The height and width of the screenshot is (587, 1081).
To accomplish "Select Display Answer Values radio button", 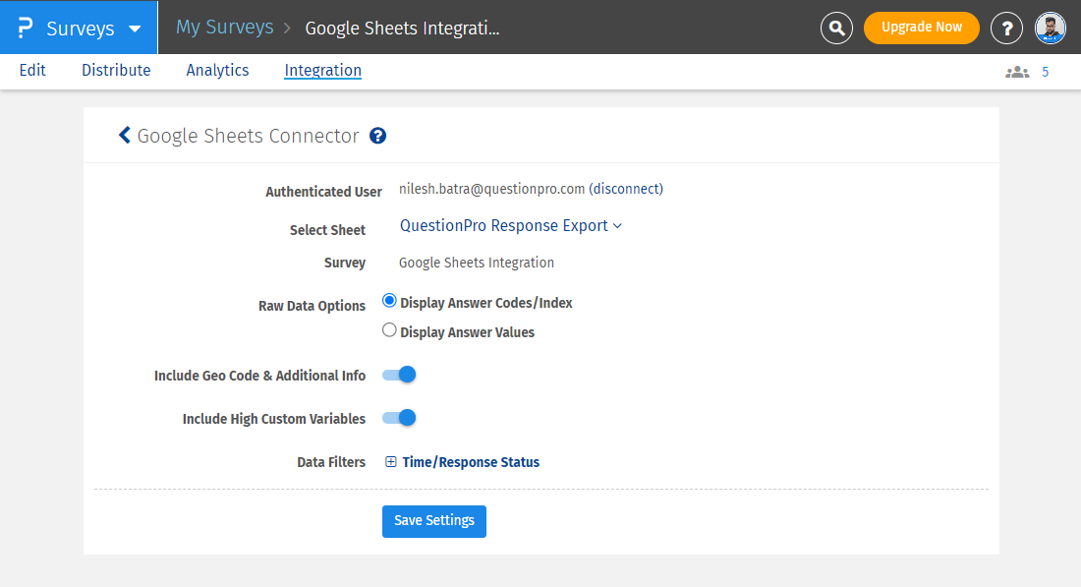I will click(389, 331).
